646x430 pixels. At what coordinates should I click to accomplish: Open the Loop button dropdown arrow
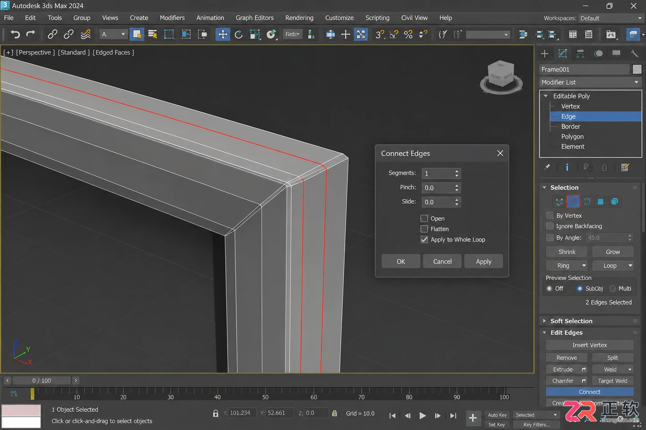[630, 266]
